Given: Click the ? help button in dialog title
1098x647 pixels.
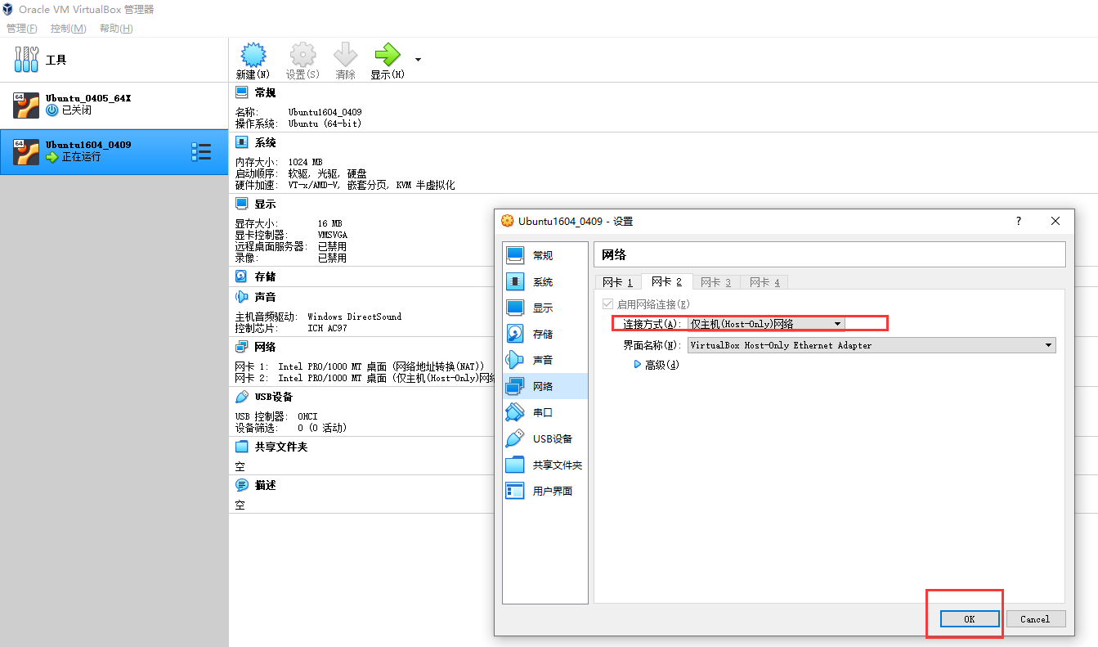Looking at the screenshot, I should (1018, 221).
